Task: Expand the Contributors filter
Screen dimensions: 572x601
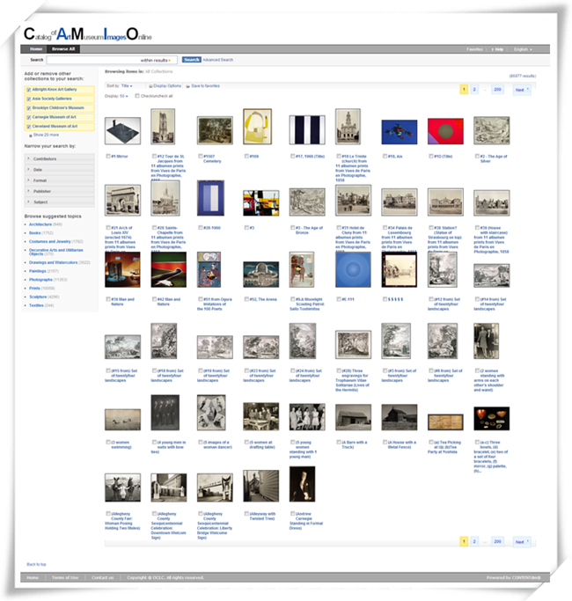Action: 60,158
